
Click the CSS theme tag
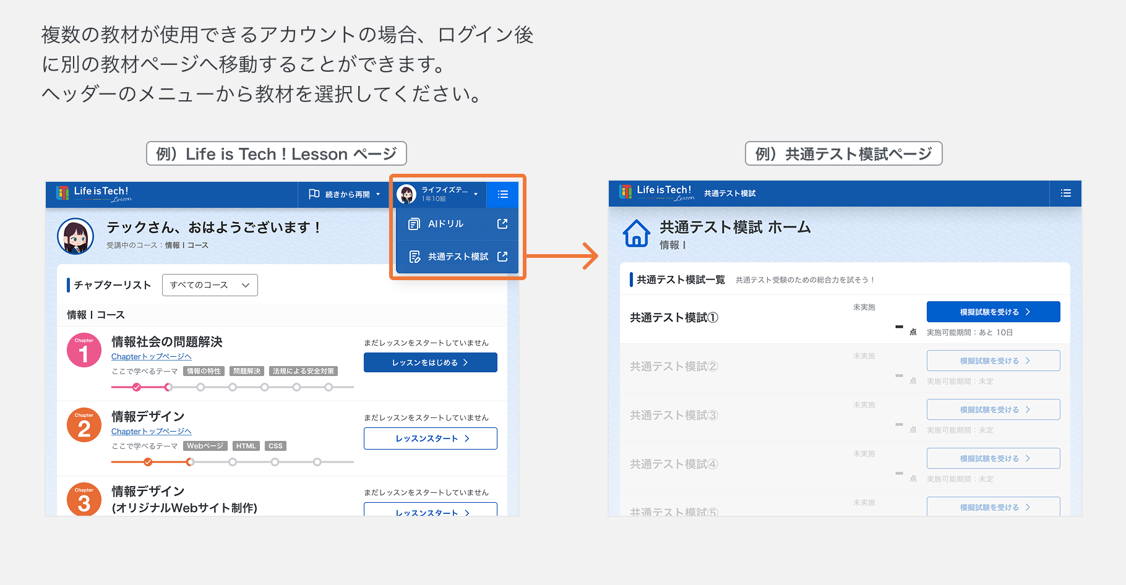(275, 446)
